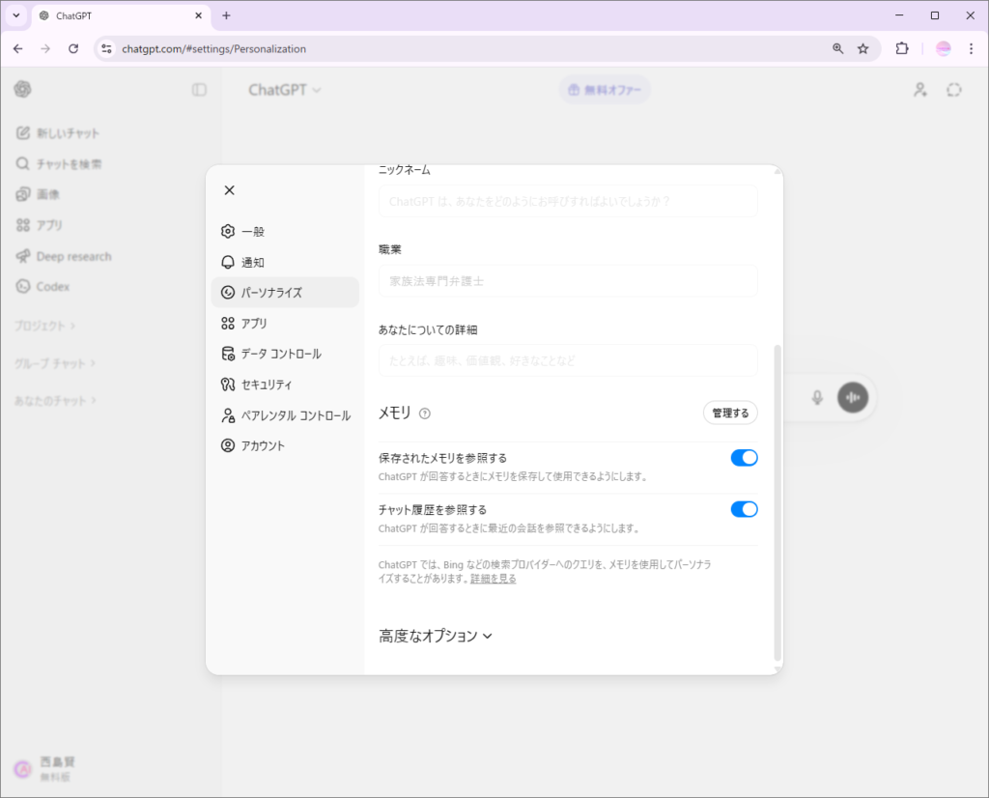Bookmark this page with the star icon
This screenshot has width=989, height=798.
point(863,48)
